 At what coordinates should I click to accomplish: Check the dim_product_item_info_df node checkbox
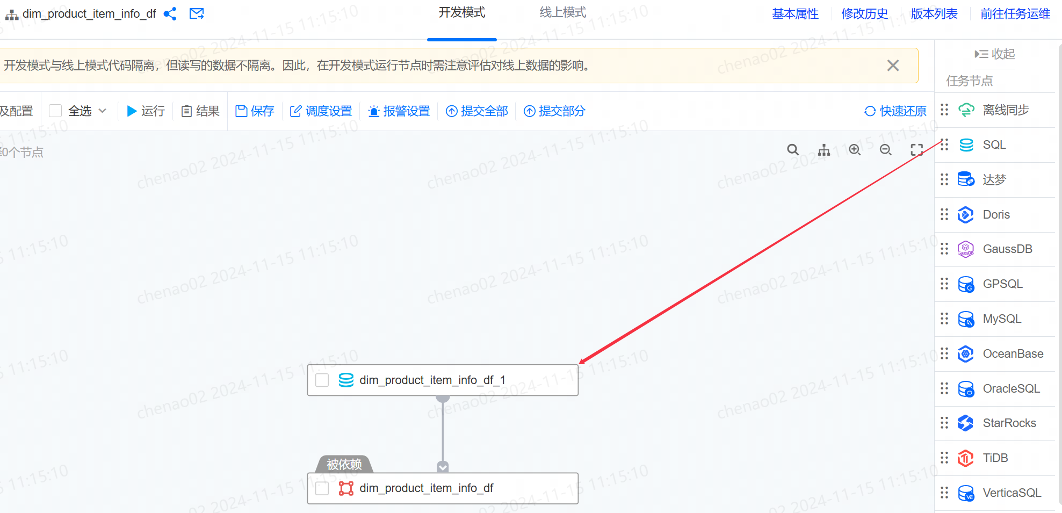[322, 488]
